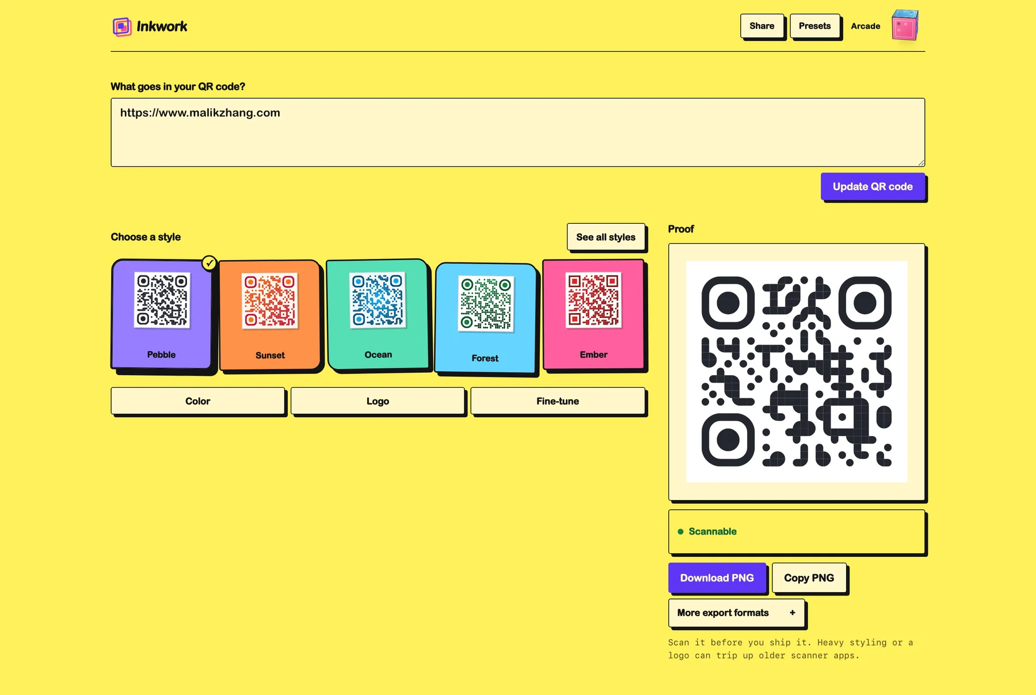Click the checkmark badge on Pebble
Viewport: 1036px width, 695px height.
210,263
